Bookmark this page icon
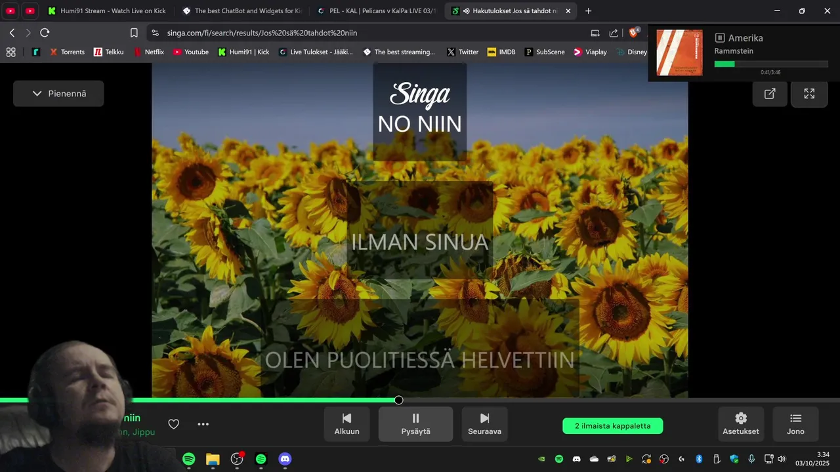840x472 pixels. 134,33
